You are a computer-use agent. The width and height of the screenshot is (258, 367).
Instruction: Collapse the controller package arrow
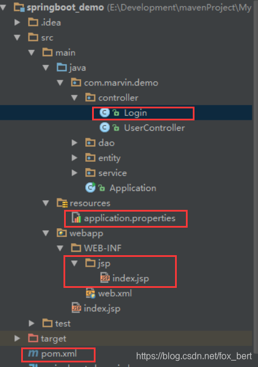(74, 98)
